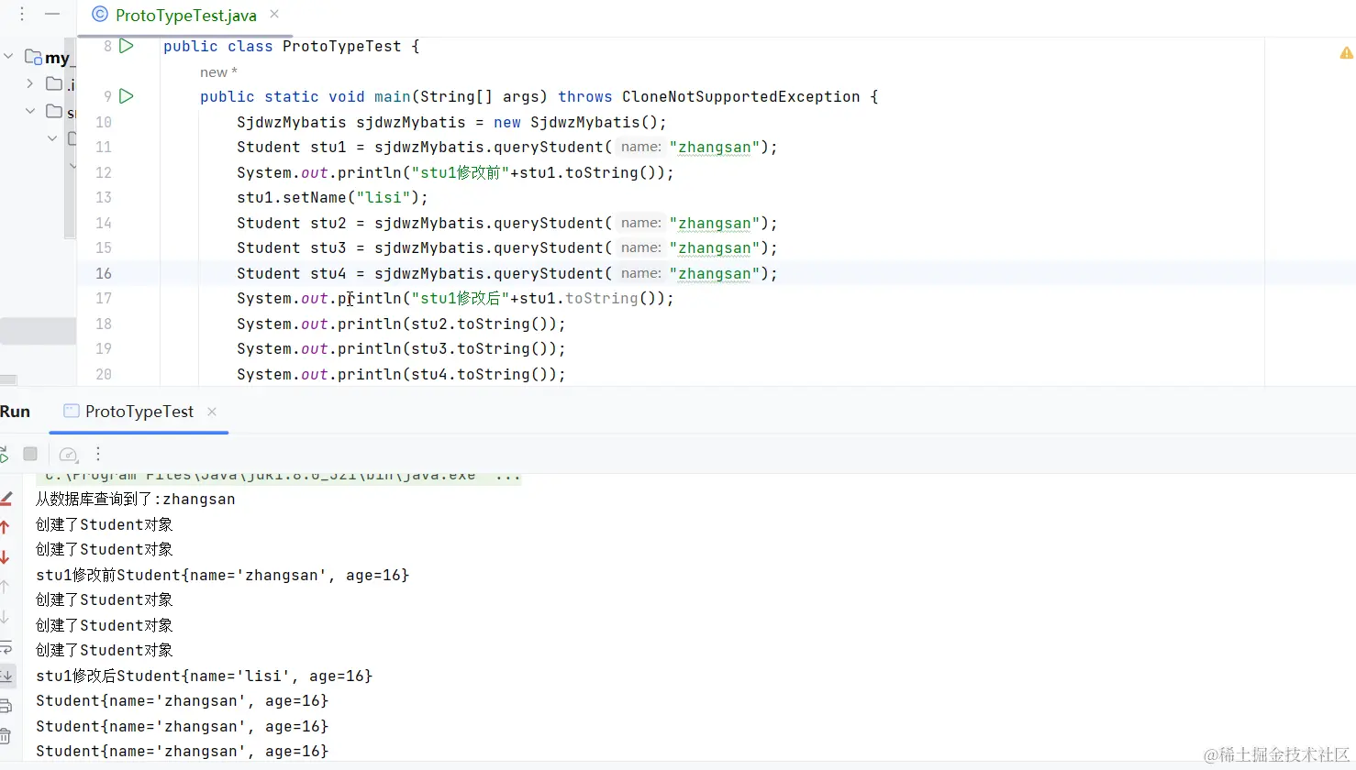Close the ProtoTypeTest.java editor tab
The width and height of the screenshot is (1356, 770).
click(274, 14)
